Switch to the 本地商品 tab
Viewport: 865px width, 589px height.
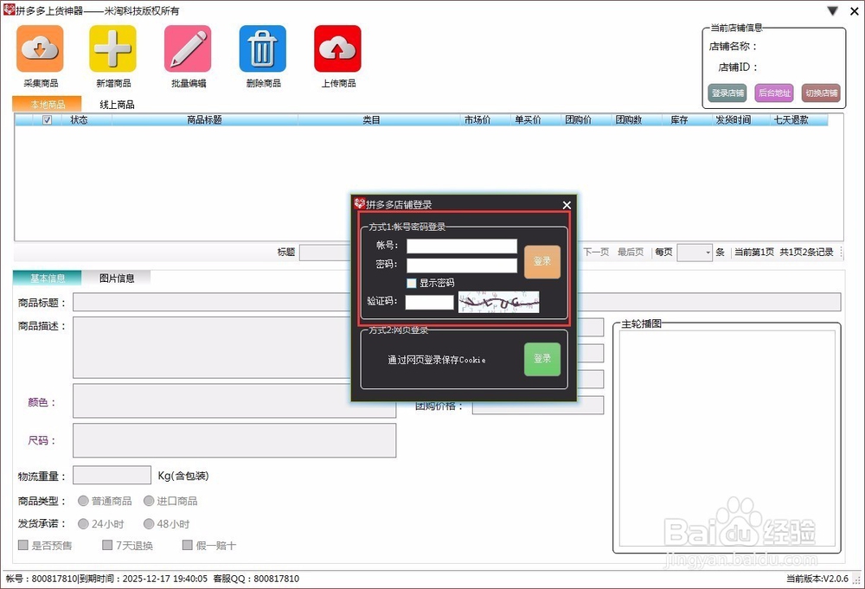coord(47,105)
